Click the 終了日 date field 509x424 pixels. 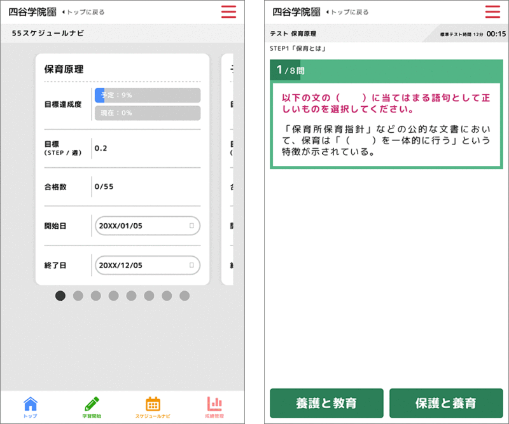(x=143, y=265)
